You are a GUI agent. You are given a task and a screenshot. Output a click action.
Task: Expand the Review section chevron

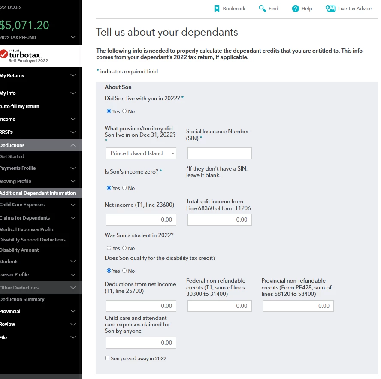(x=73, y=325)
